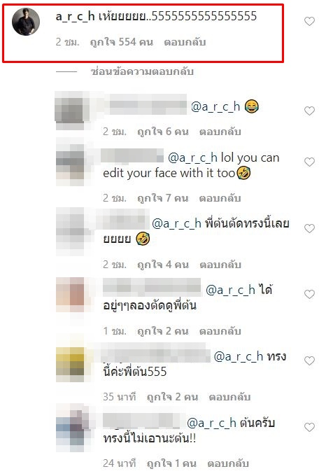Screen dimensions: 333x476
Task: Open the a_r_c_h username on top comment
Action: point(76,16)
